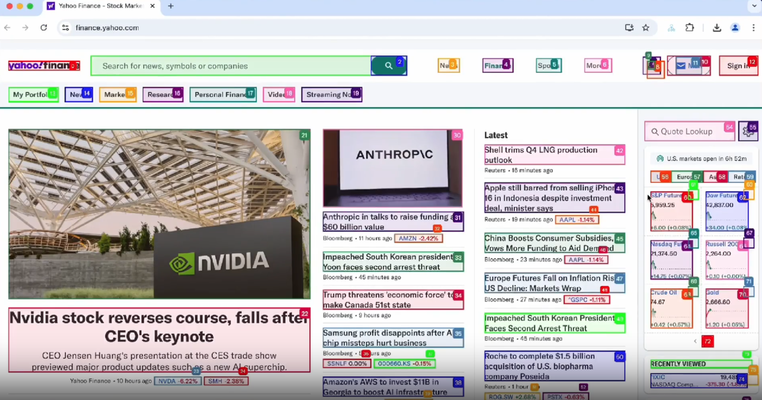Click the Anthropic laptop thumbnail image
This screenshot has width=762, height=400.
point(393,168)
